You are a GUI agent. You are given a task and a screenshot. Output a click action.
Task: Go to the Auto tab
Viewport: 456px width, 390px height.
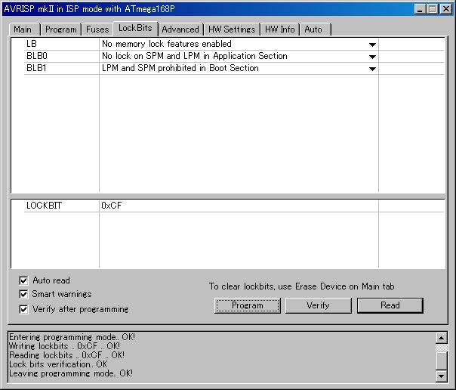pos(316,29)
